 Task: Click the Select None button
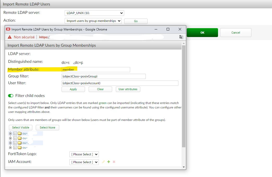(47, 127)
